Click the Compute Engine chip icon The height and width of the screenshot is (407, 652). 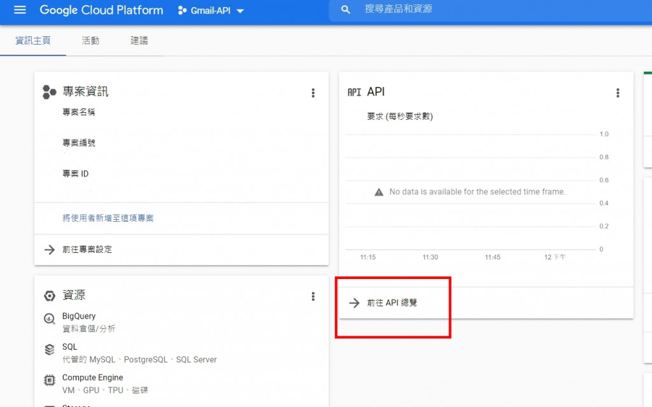50,380
